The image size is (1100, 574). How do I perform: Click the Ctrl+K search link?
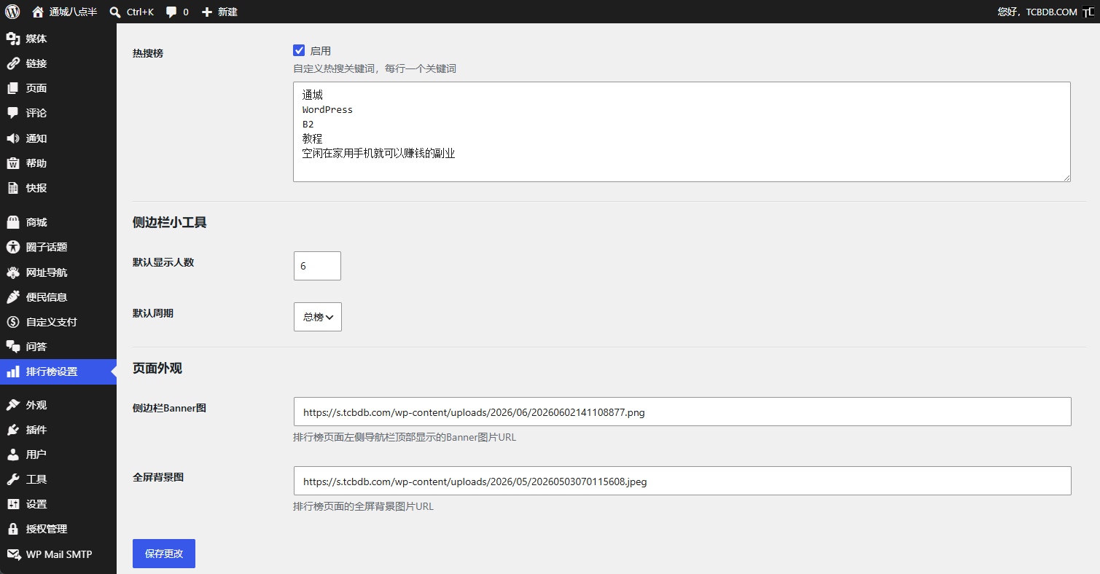click(132, 12)
